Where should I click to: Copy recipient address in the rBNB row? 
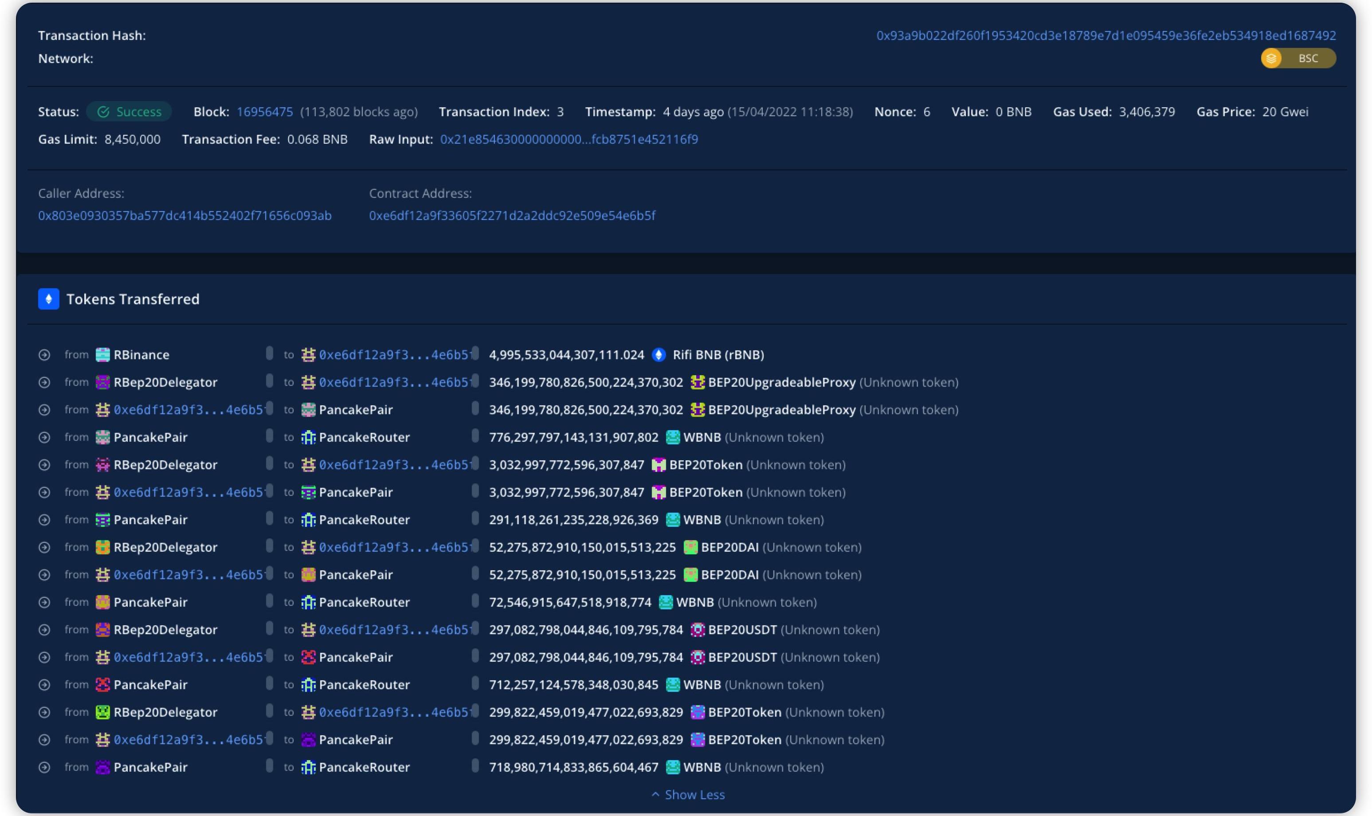coord(475,353)
